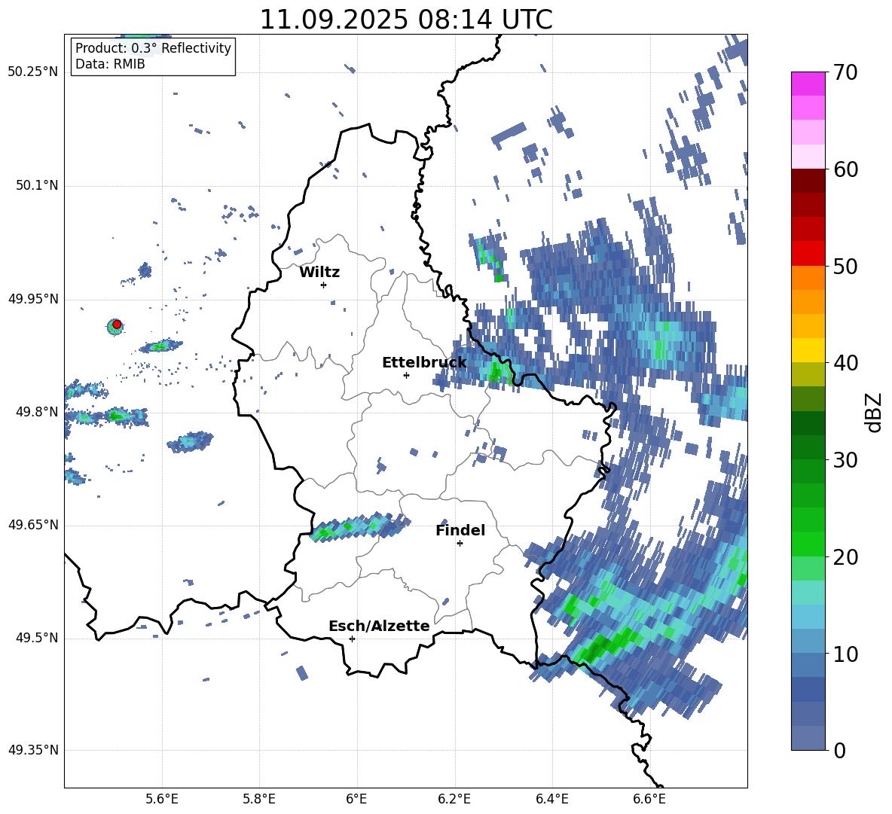Image resolution: width=892 pixels, height=814 pixels.
Task: Click the 30 tick on the colorbar
Action: tap(845, 459)
